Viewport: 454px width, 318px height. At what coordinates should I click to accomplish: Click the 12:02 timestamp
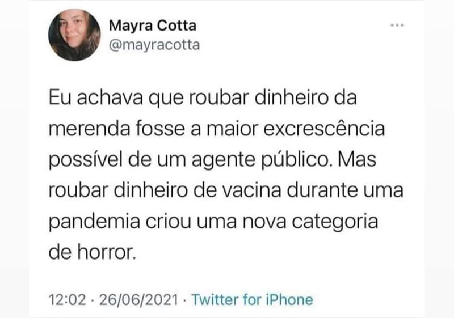(x=68, y=299)
